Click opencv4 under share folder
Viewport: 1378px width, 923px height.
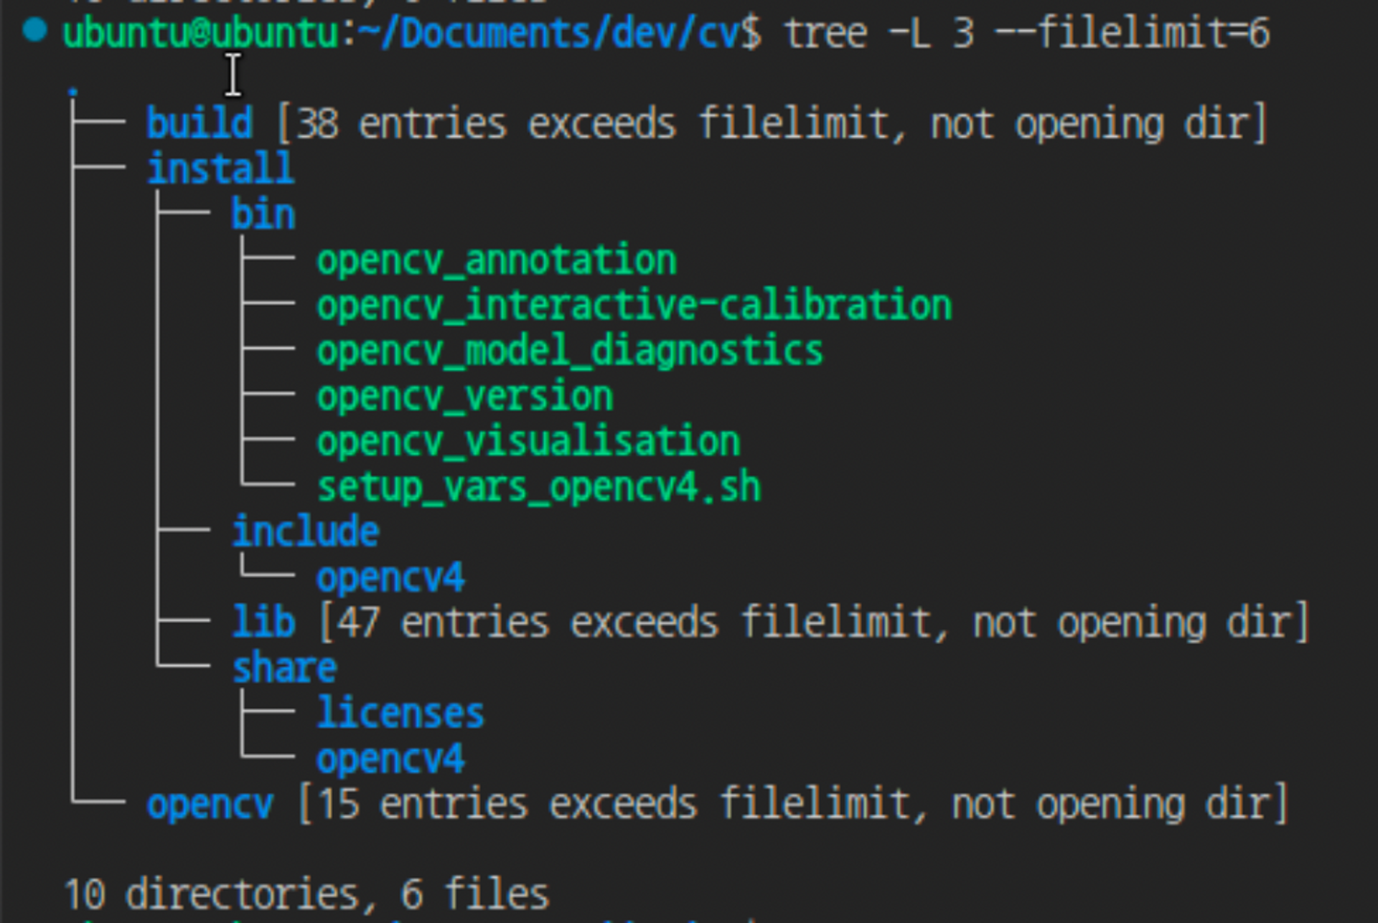[x=390, y=759]
